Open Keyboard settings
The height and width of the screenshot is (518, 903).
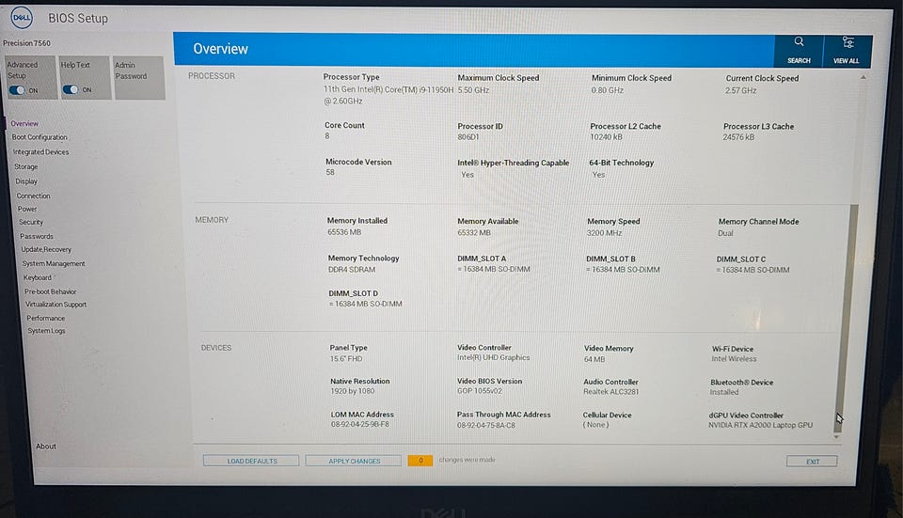38,277
